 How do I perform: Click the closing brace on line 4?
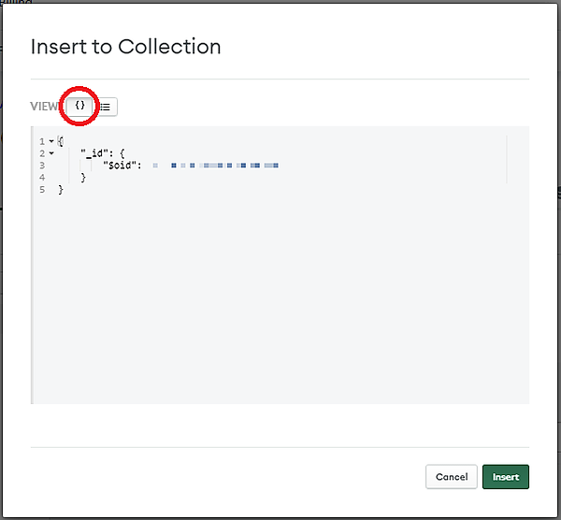[84, 178]
